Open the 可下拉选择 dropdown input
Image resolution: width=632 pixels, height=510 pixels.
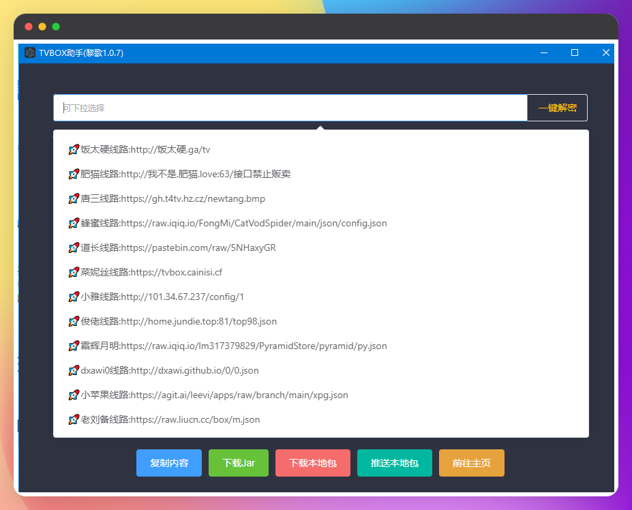pos(290,108)
